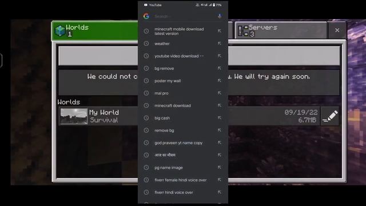Choose the 'pg name image' suggestion
The width and height of the screenshot is (366, 206).
[x=169, y=168]
